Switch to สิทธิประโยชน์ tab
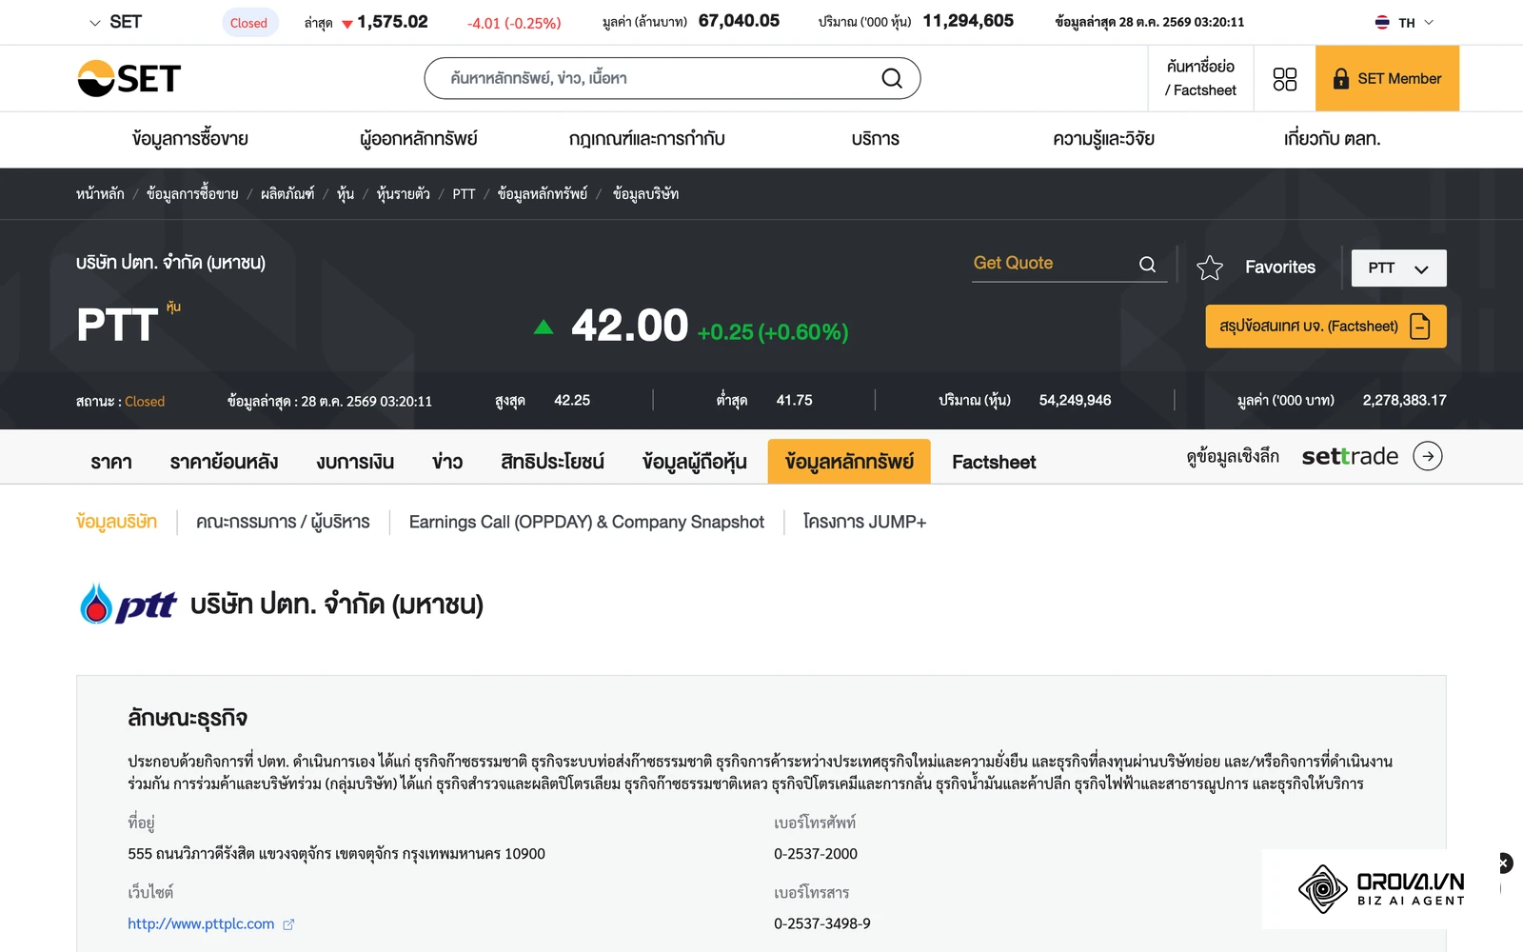The width and height of the screenshot is (1523, 952). (552, 462)
